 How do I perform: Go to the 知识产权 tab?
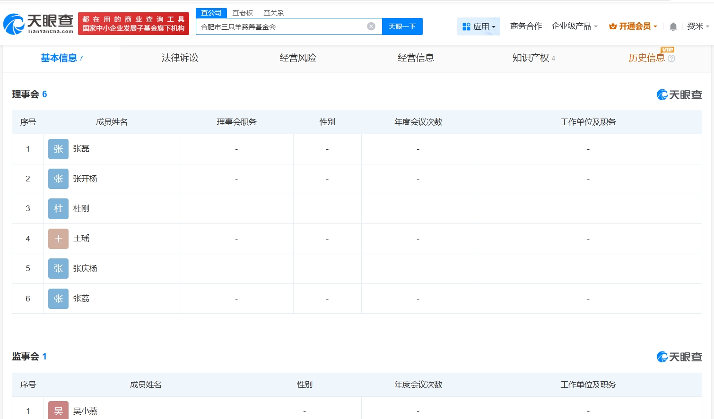534,58
